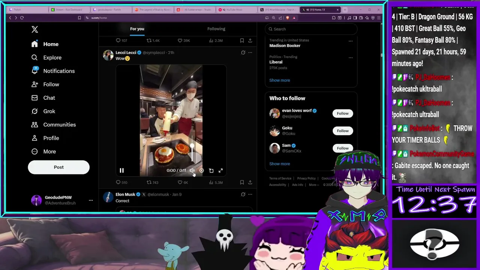Open options for Madison Booker trend

pos(351,41)
